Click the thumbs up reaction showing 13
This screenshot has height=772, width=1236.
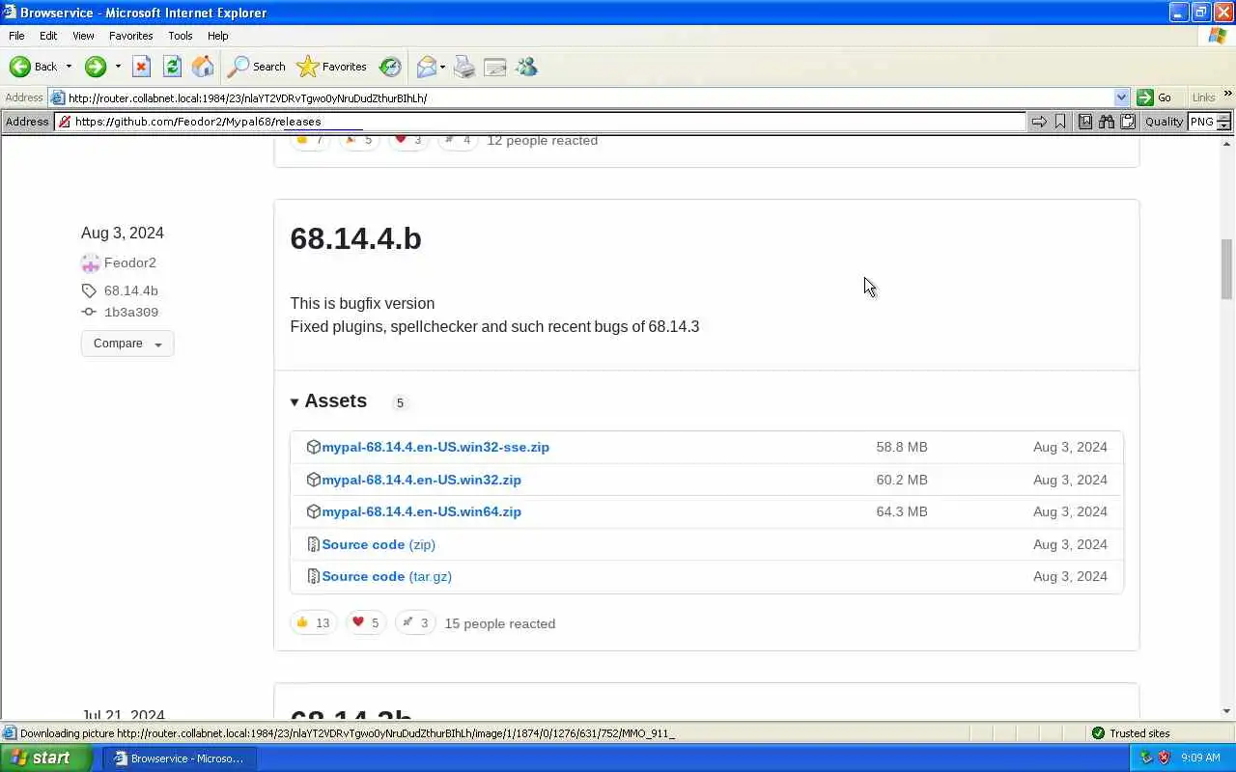(313, 623)
